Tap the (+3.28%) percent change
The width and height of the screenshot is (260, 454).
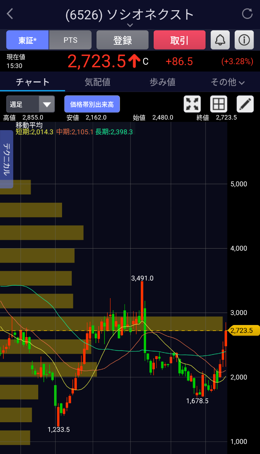237,61
